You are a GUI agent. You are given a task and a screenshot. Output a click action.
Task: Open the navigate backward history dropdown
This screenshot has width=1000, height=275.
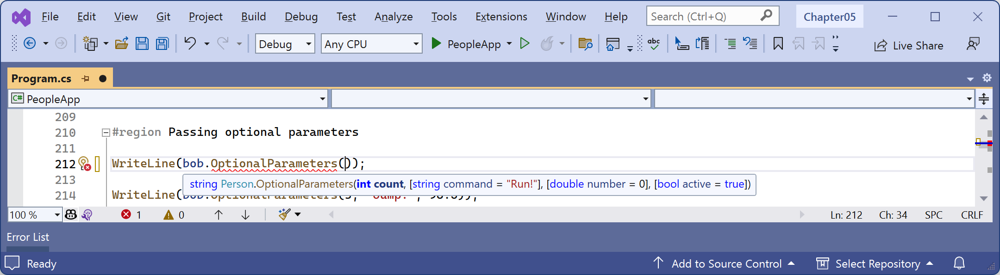[46, 44]
